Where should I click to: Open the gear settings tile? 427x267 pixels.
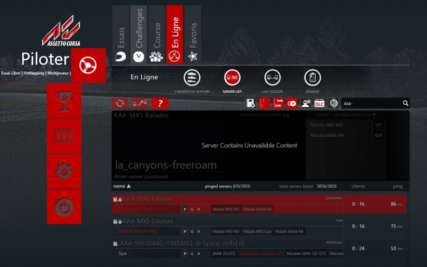(64, 172)
